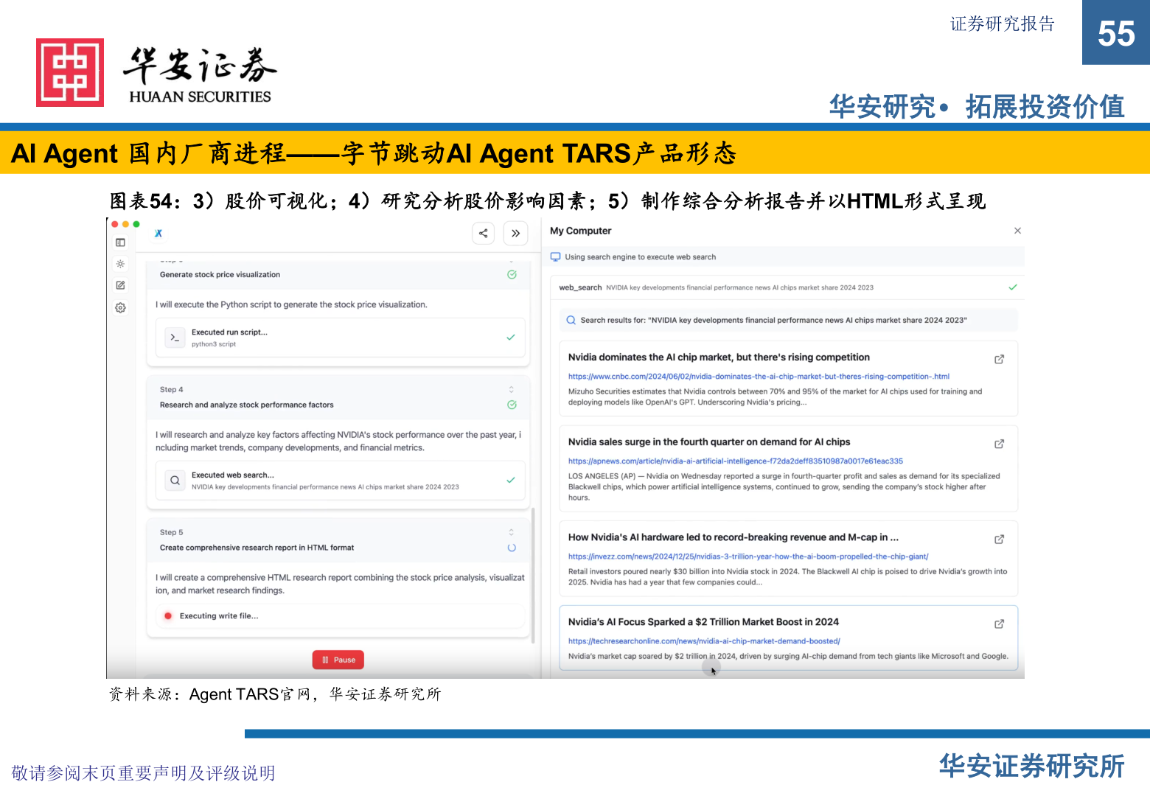Open the invezz.com article URL
This screenshot has width=1150, height=796.
(x=748, y=556)
